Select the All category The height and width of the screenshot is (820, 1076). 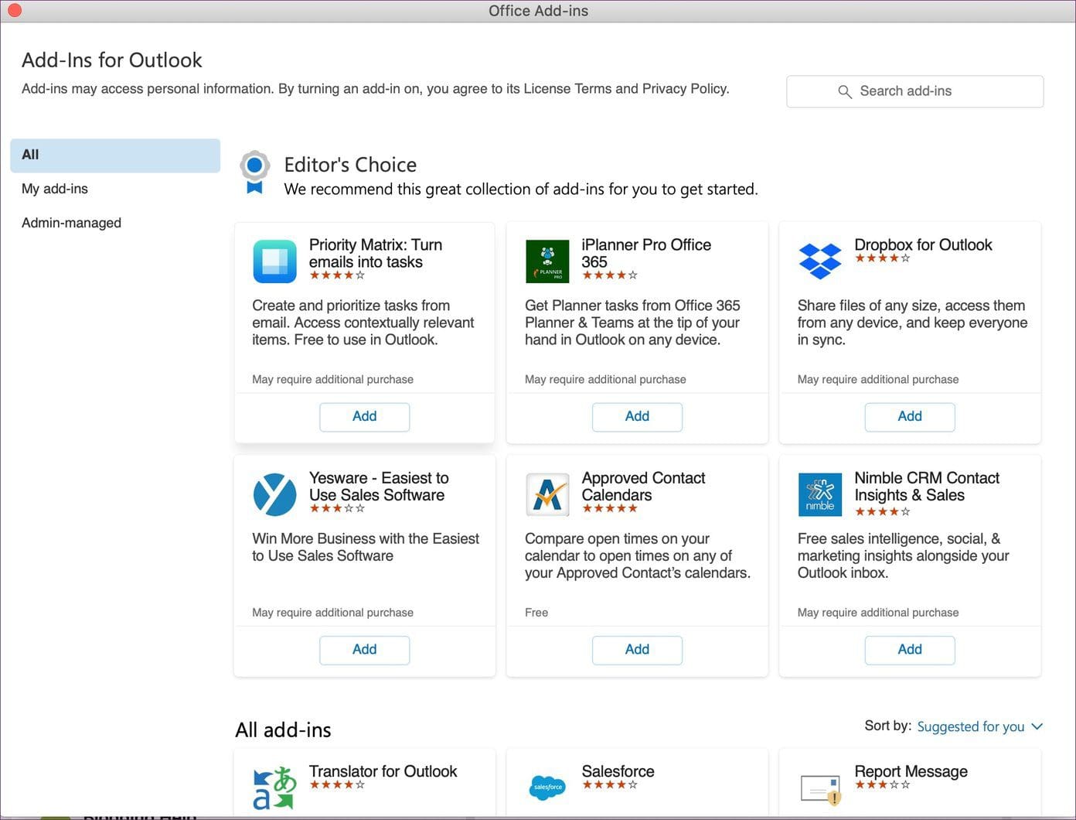pos(115,155)
